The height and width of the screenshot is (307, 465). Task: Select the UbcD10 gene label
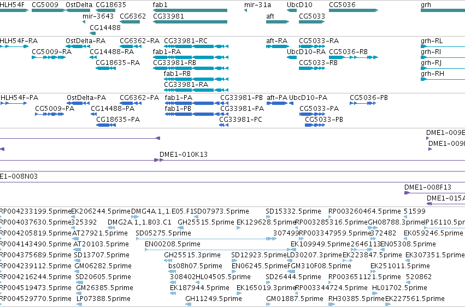click(x=299, y=5)
